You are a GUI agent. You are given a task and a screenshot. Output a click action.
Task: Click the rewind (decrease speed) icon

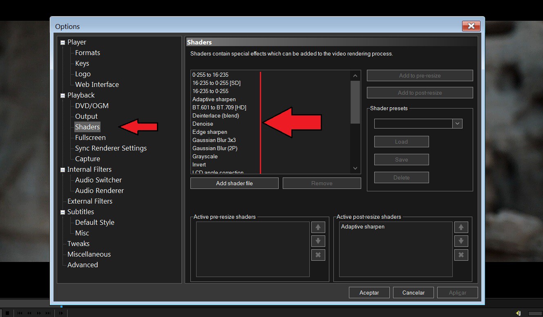(29, 313)
